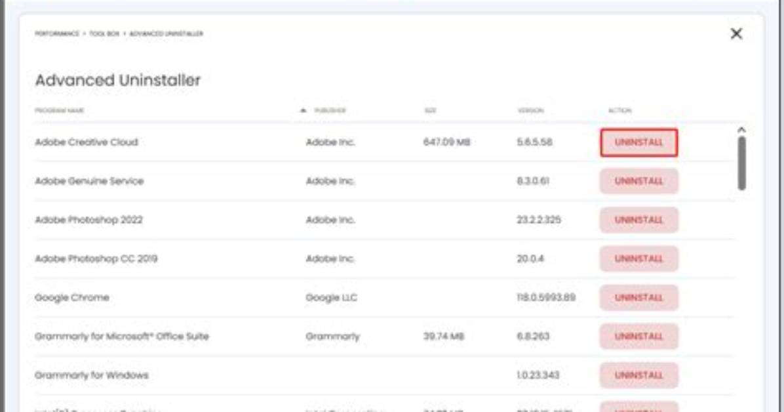The height and width of the screenshot is (412, 784).
Task: Click version 6.8.263 cell
Action: 533,337
